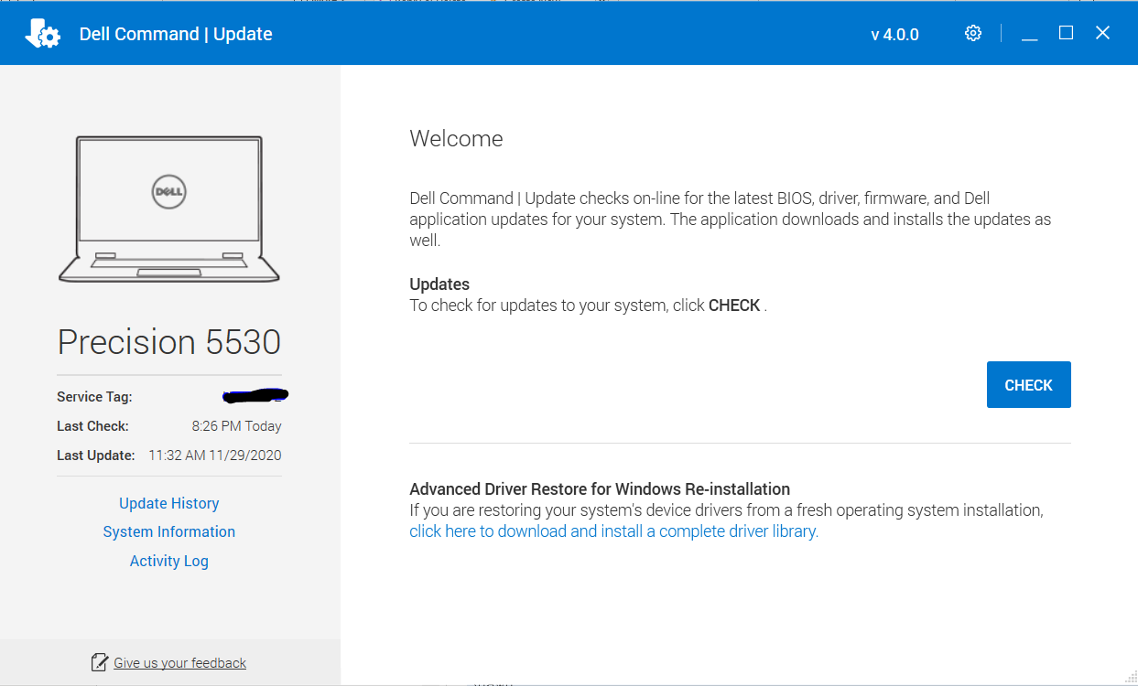This screenshot has width=1138, height=686.
Task: Click the CHECK button for updates
Action: tap(1029, 385)
